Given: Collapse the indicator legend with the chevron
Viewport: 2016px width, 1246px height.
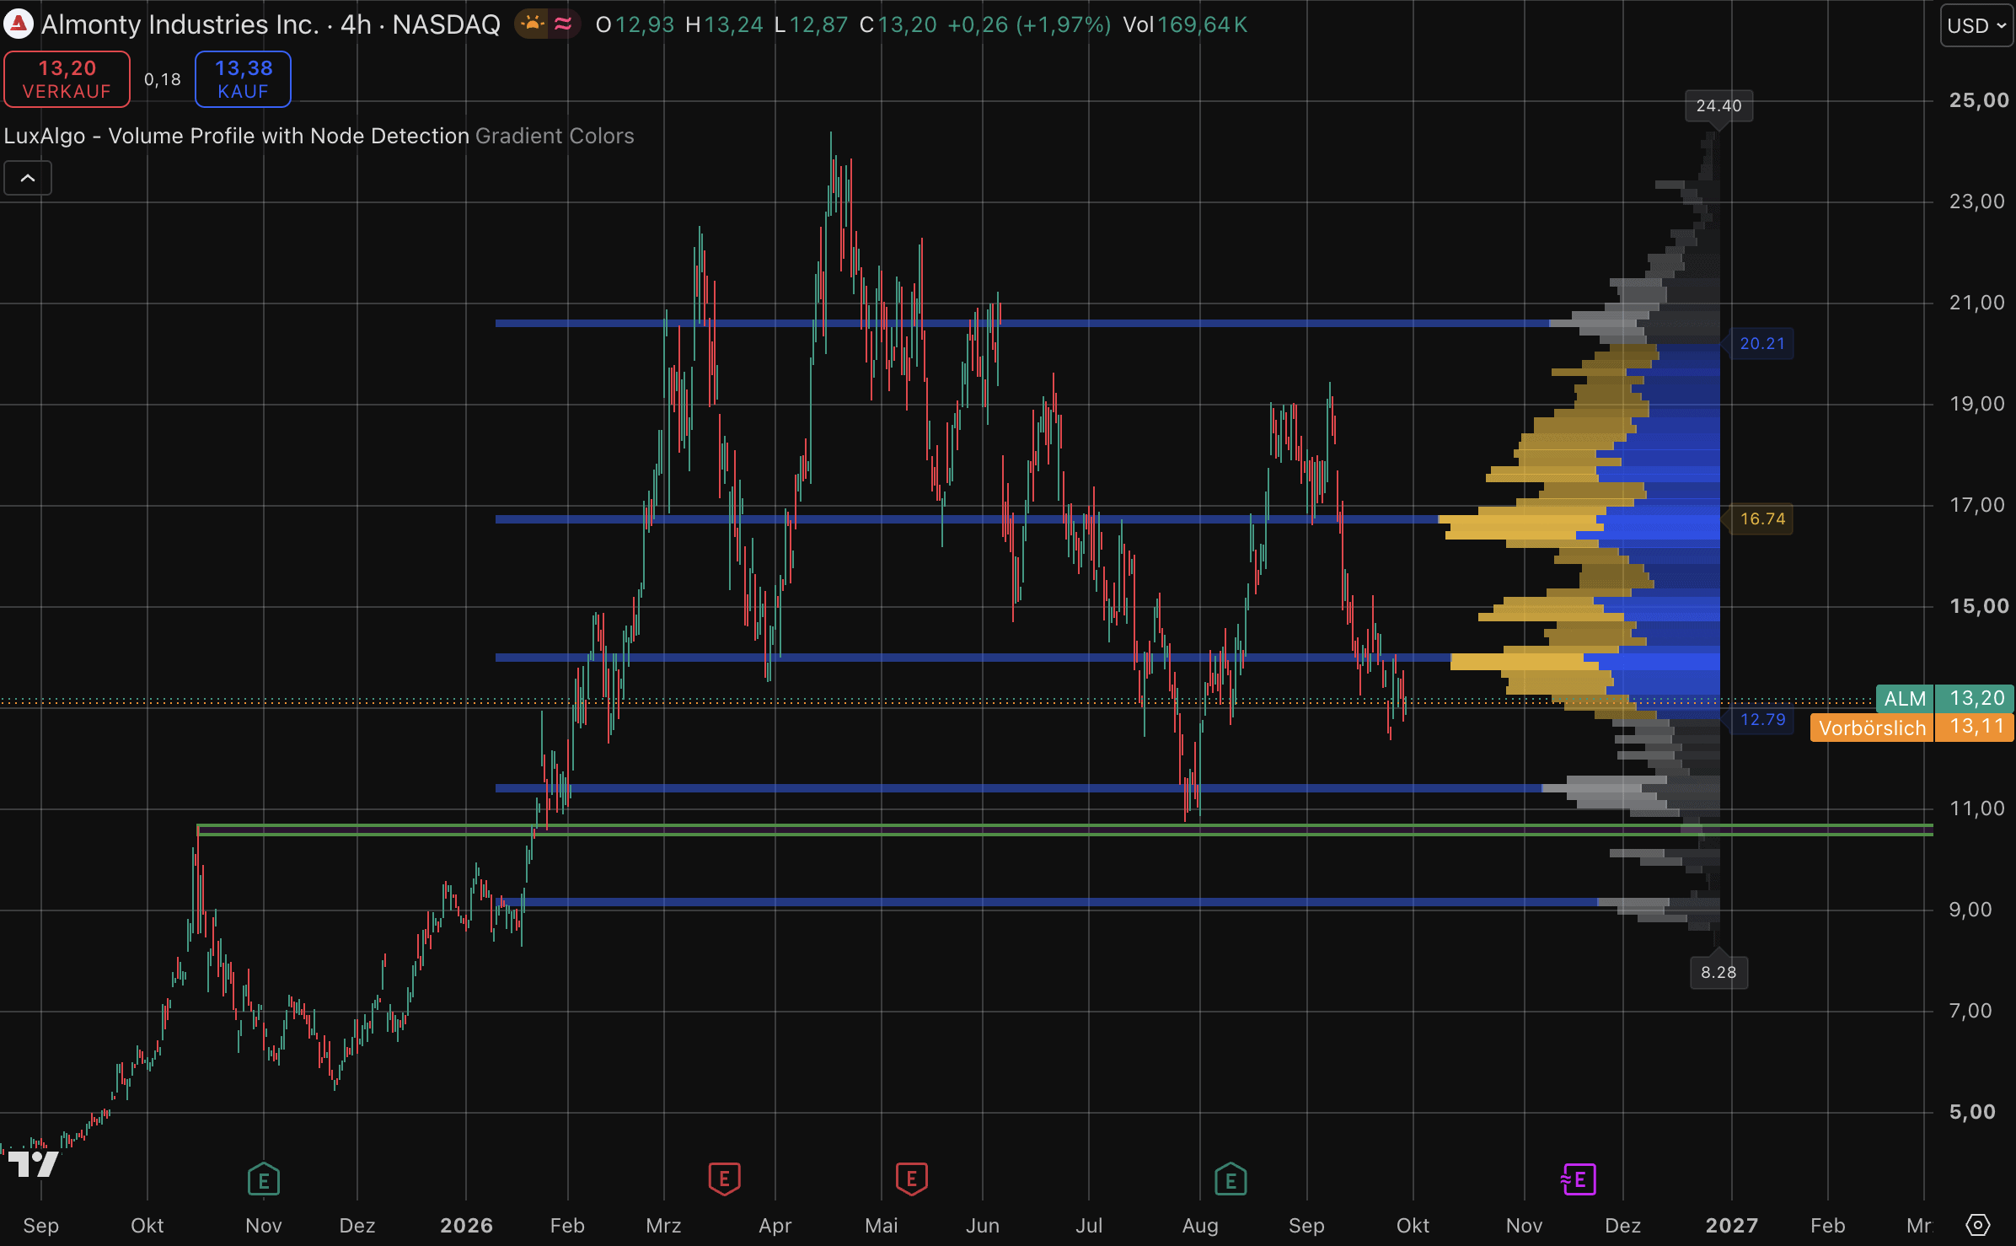Looking at the screenshot, I should click(x=28, y=178).
